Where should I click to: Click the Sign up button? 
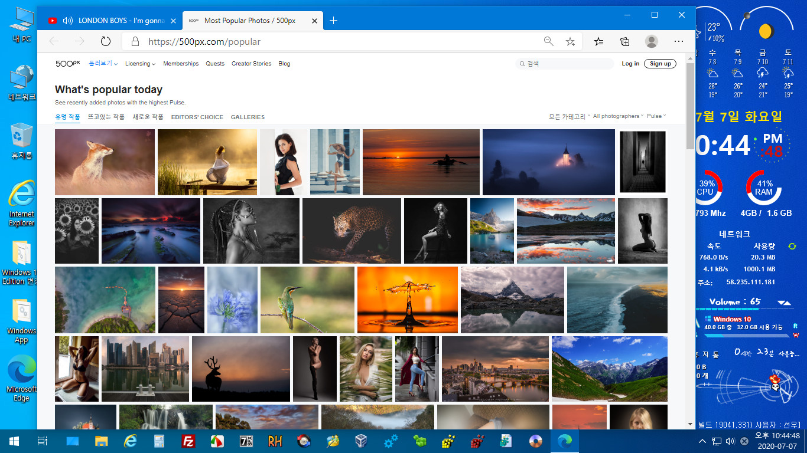point(660,64)
